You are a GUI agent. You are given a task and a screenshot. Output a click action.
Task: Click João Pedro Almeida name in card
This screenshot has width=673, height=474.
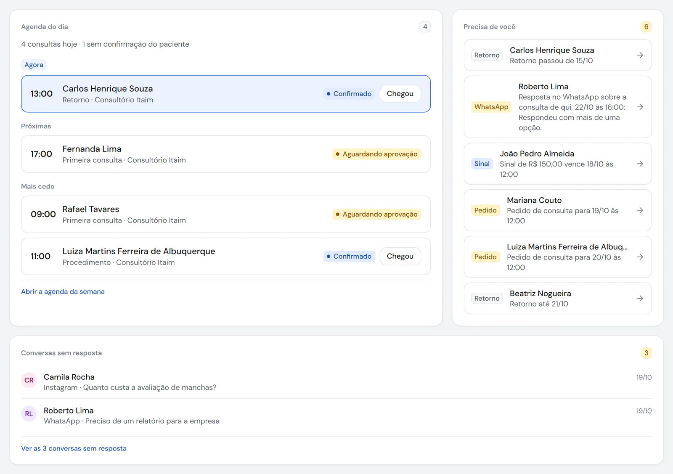point(537,154)
